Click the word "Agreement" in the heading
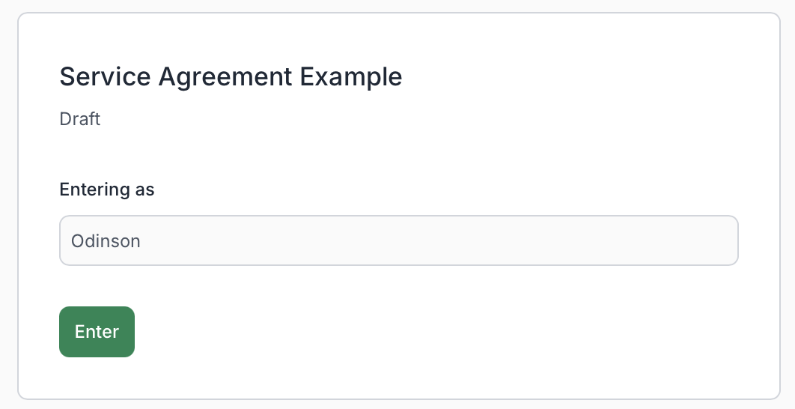 [225, 76]
